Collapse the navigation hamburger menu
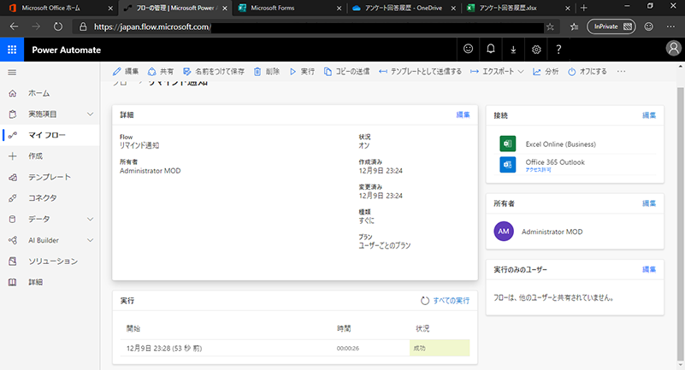Image resolution: width=685 pixels, height=370 pixels. click(12, 73)
